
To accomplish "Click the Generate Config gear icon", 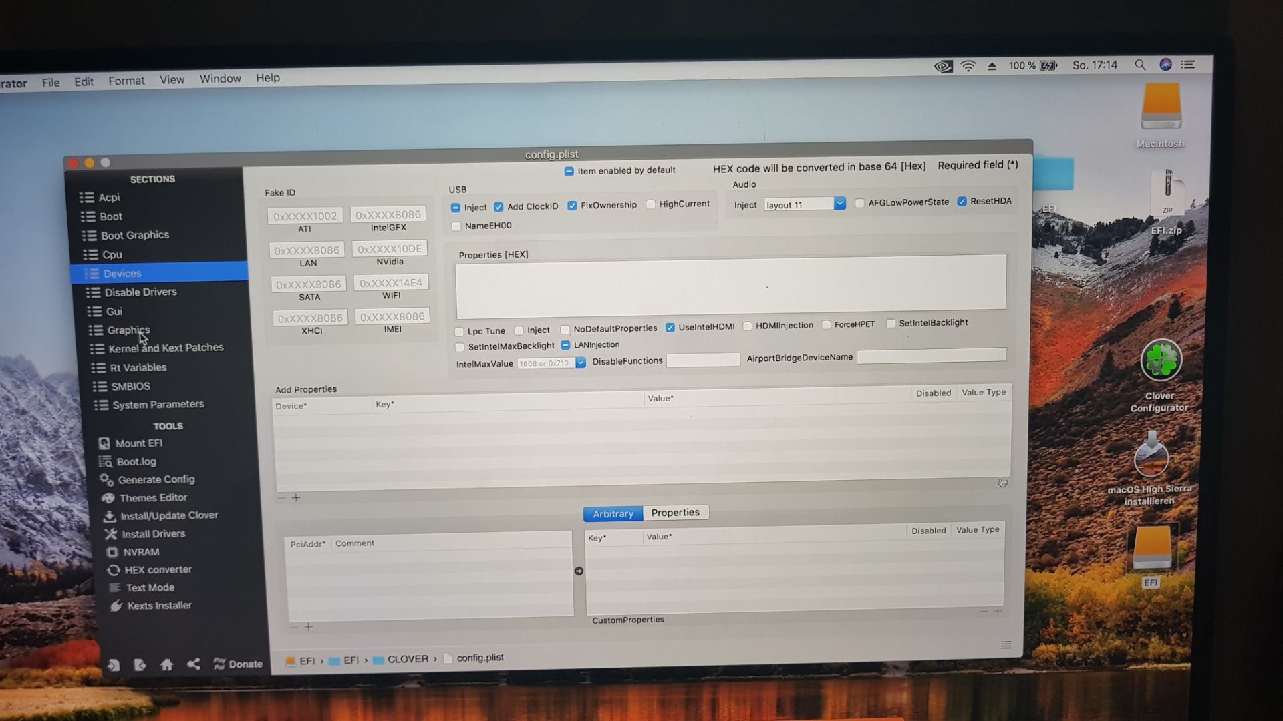I will 106,479.
